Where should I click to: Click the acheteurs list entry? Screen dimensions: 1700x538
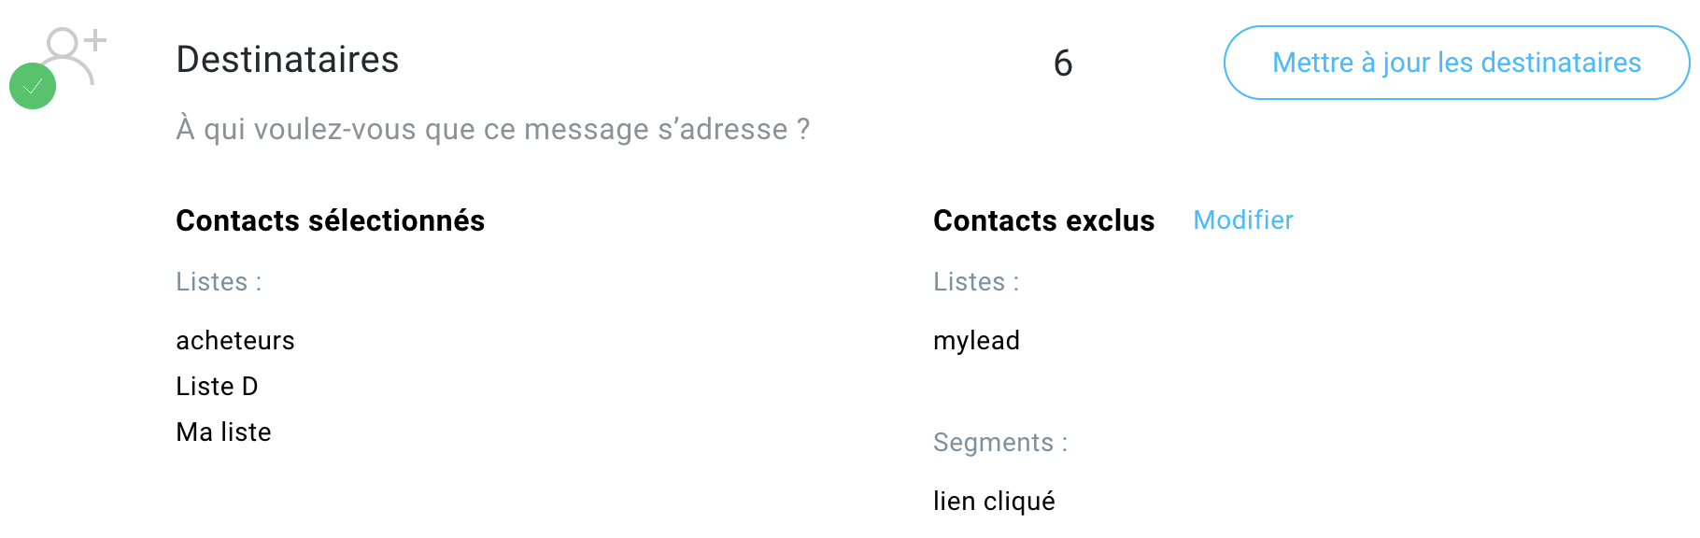coord(235,340)
